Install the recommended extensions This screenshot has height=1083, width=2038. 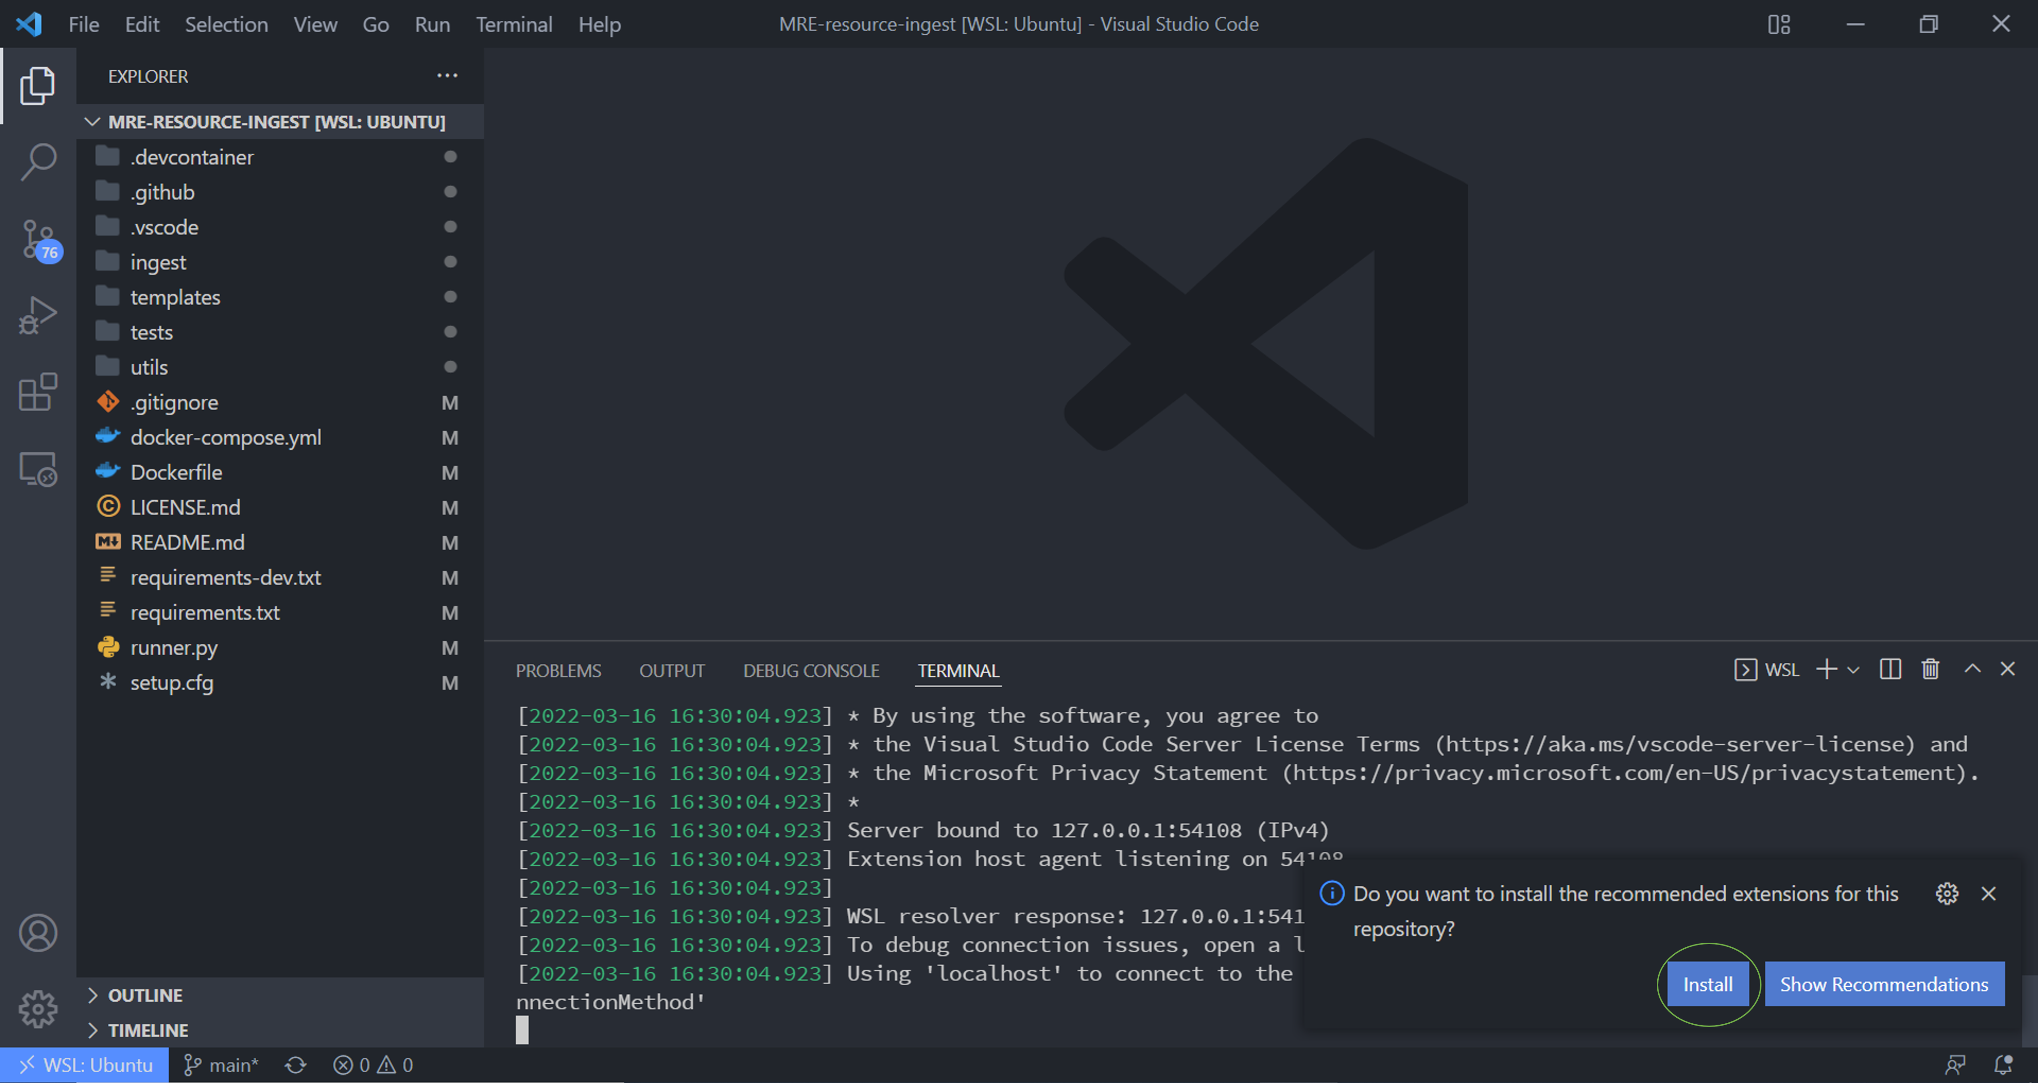(x=1707, y=984)
